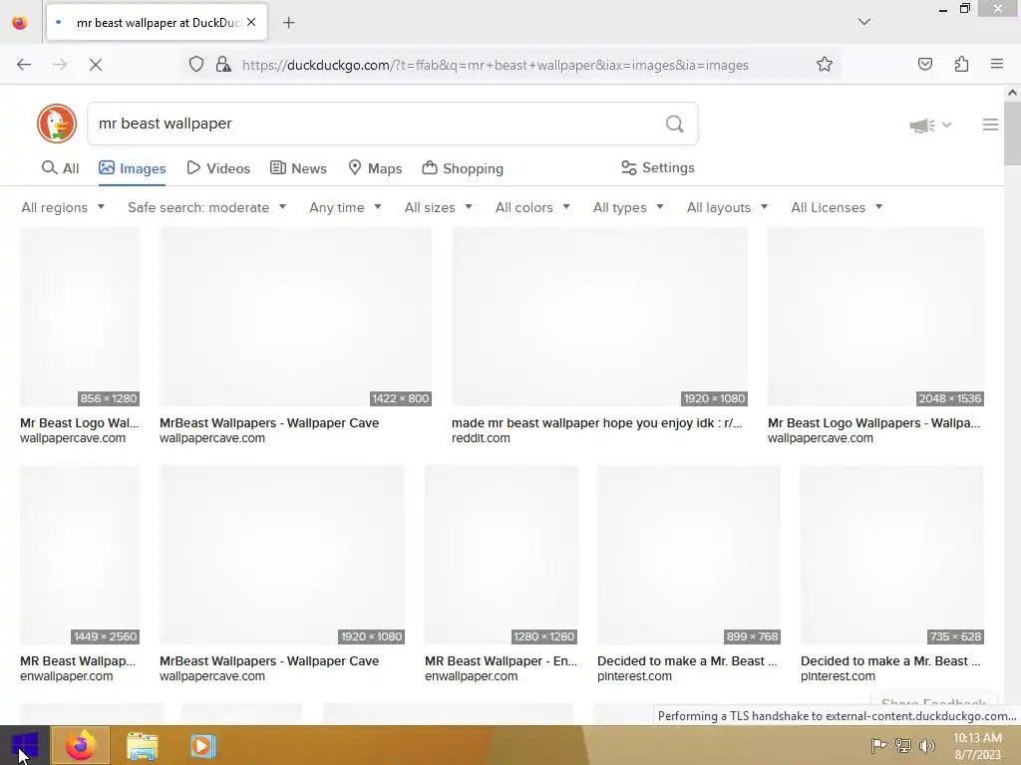The image size is (1021, 765).
Task: Click the network tray icon
Action: point(903,745)
